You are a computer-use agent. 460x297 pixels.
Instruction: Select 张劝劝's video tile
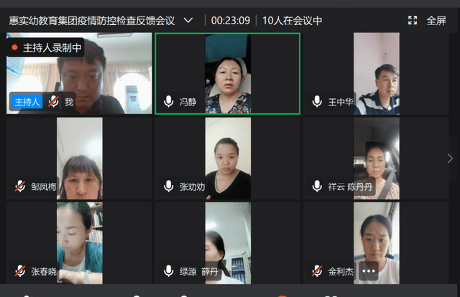pyautogui.click(x=228, y=159)
